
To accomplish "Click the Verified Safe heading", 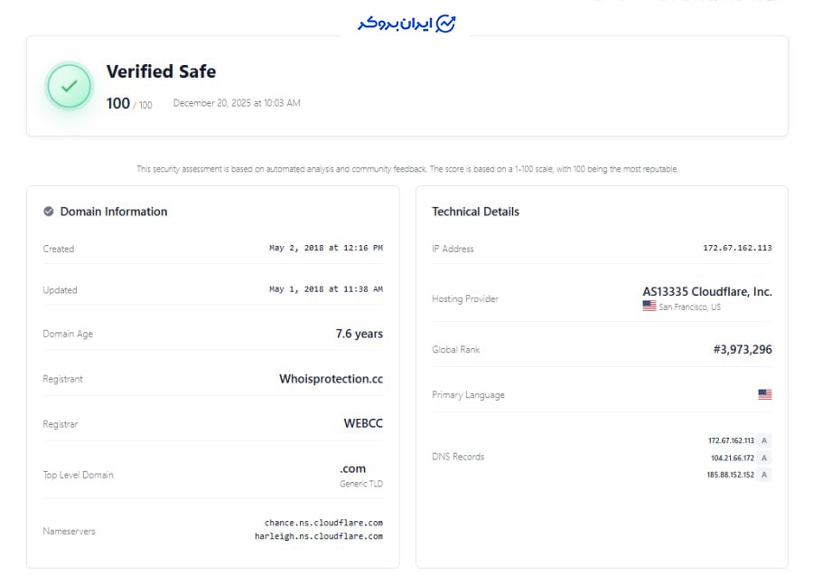I will (x=161, y=71).
